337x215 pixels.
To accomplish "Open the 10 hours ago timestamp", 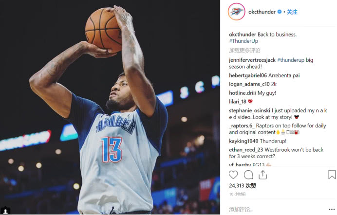I will [237, 194].
